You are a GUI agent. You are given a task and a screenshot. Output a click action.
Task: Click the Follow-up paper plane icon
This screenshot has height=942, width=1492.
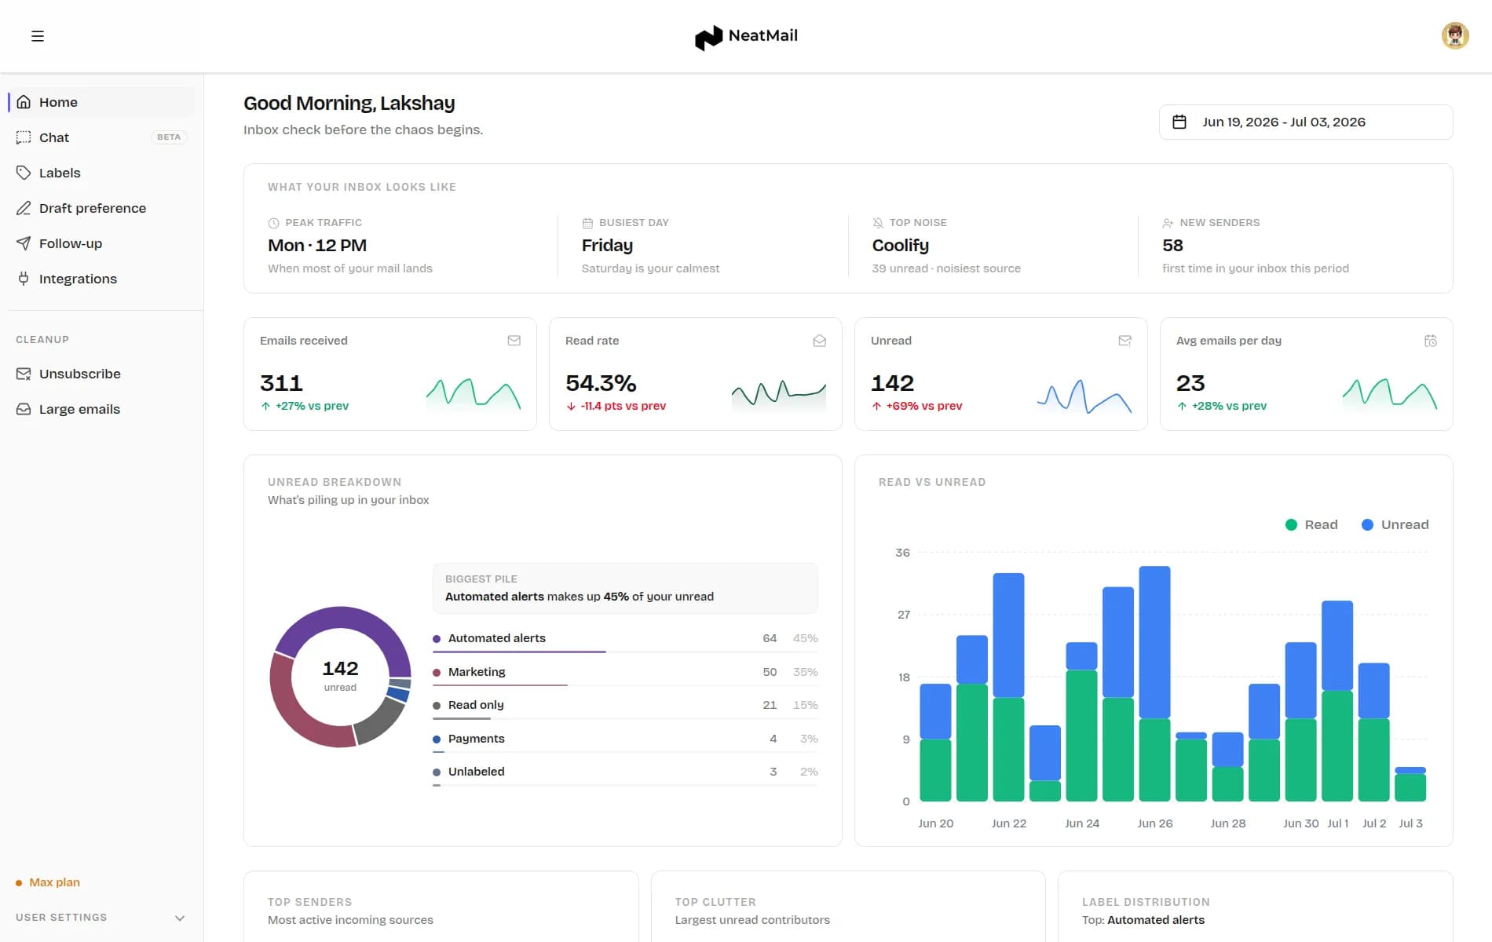tap(24, 243)
